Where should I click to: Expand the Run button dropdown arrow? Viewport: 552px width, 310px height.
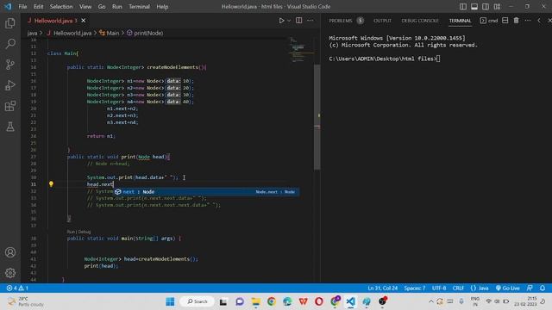click(x=289, y=21)
